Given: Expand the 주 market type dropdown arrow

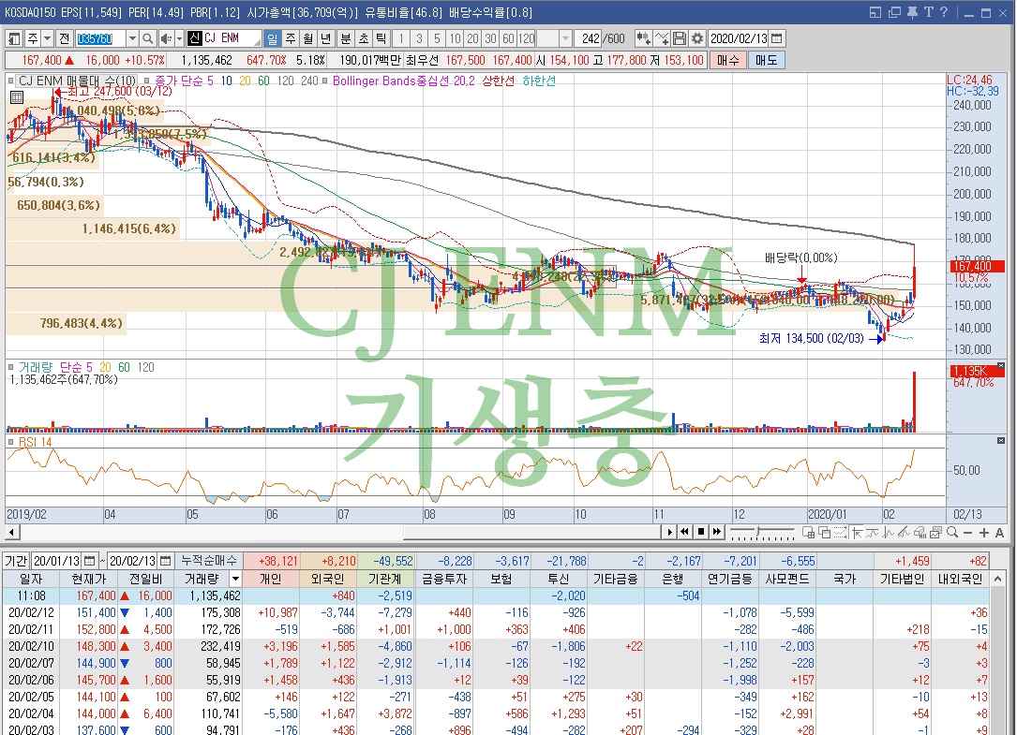Looking at the screenshot, I should coord(48,39).
